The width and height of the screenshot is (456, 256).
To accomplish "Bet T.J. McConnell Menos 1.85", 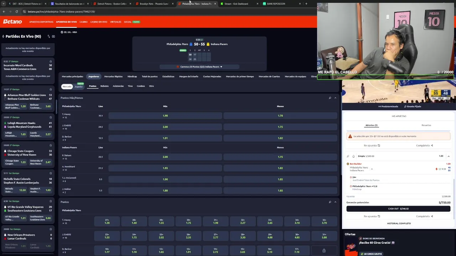I will tap(280, 179).
